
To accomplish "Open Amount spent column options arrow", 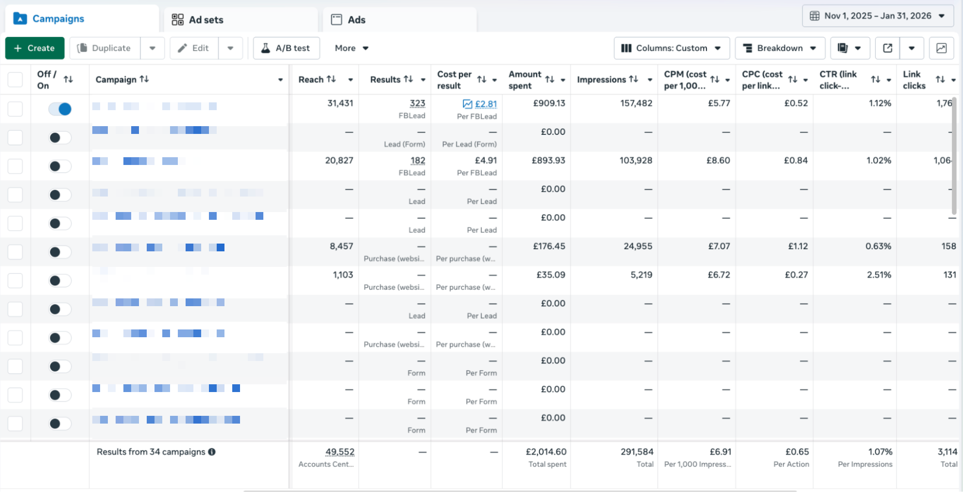I will [x=563, y=80].
